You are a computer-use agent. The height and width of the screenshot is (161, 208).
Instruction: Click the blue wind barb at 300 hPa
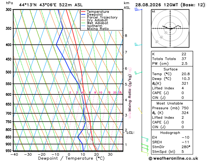(x=138, y=9)
